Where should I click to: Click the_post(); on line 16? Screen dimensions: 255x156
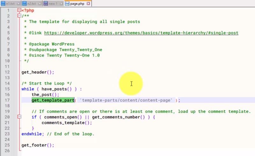[45, 95]
